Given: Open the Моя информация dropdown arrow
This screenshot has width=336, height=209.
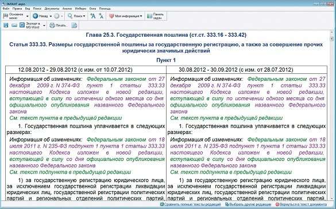Looking at the screenshot, I should click(141, 16).
